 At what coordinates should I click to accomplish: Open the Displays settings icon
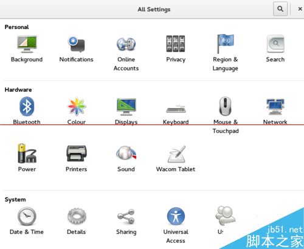coord(126,107)
